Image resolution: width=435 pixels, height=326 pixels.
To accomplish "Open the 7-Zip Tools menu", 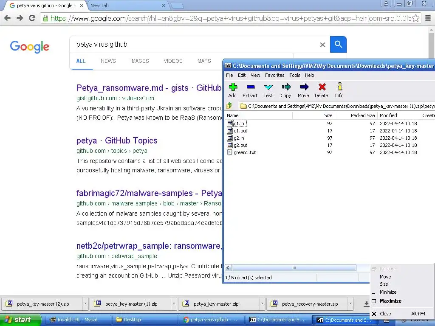I will pos(295,75).
